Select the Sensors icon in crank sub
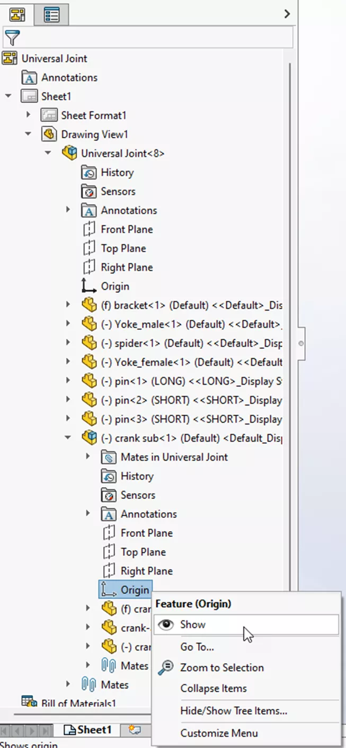 coord(108,495)
